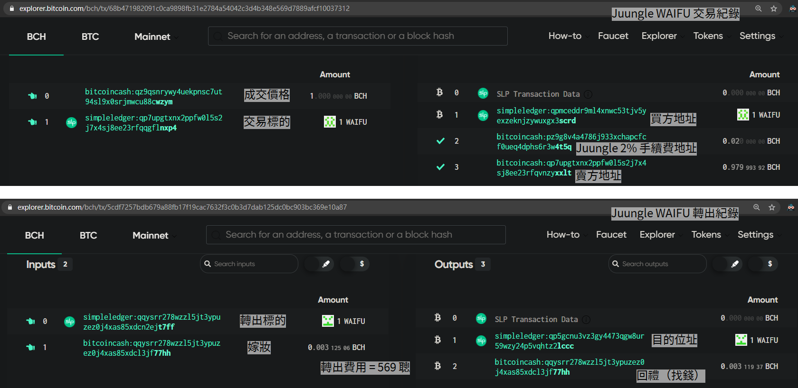798x388 pixels.
Task: Open output address simpleledger:qpmceddr9ml4xnwc53tjv5y
Action: pyautogui.click(x=571, y=116)
